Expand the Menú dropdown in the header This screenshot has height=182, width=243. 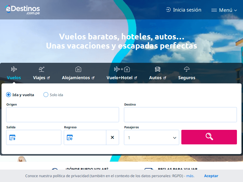point(224,10)
